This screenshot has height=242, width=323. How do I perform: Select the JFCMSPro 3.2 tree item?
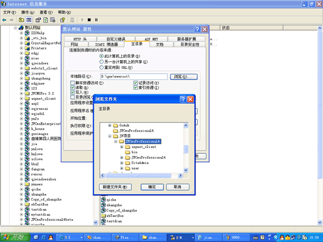pos(43,94)
